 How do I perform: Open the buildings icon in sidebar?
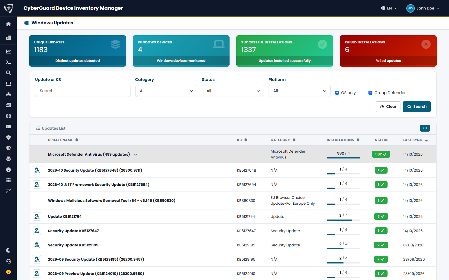8,38
